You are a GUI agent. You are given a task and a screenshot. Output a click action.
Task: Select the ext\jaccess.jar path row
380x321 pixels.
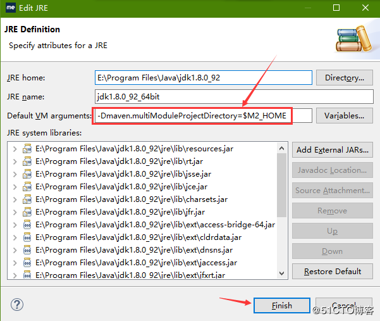(x=136, y=263)
